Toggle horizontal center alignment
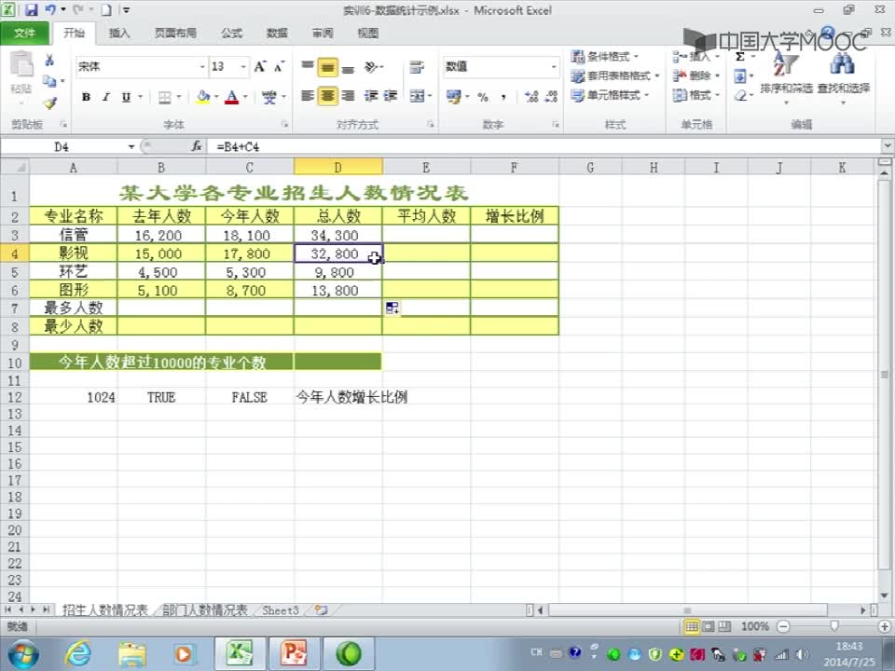Screen dimensions: 895x671 pos(327,96)
